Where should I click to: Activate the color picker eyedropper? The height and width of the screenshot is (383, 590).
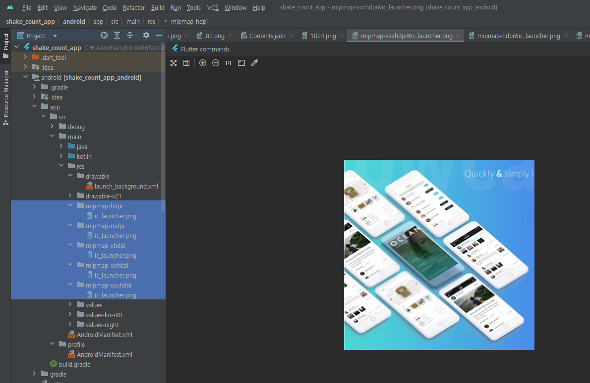tap(255, 63)
